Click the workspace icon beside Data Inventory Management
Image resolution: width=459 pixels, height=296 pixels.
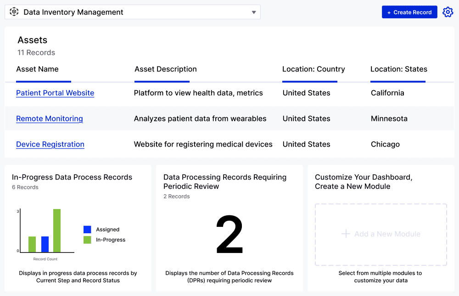(13, 12)
